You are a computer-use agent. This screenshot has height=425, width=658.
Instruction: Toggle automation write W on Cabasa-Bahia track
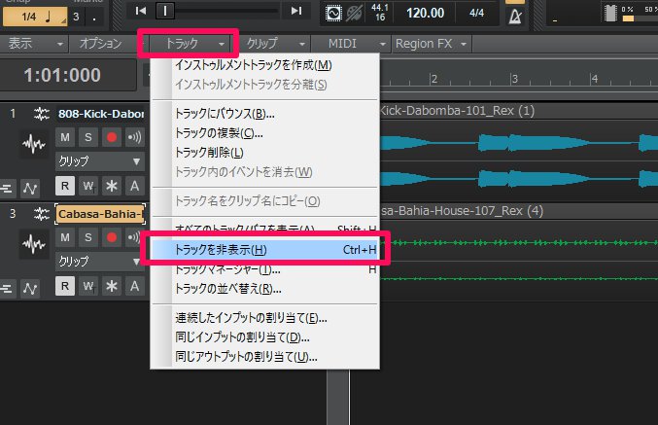tap(88, 286)
